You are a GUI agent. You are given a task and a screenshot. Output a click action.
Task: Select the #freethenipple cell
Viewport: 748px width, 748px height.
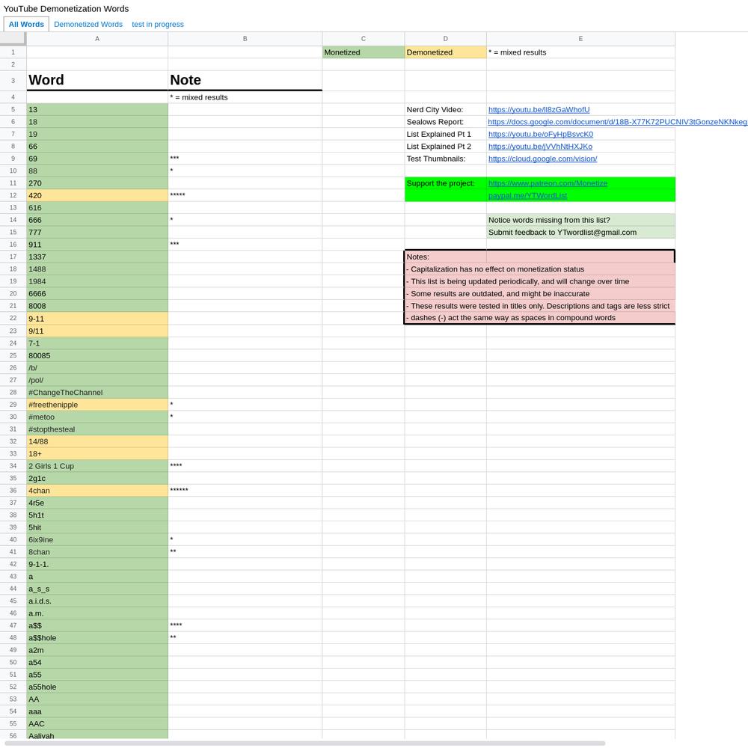pos(97,405)
